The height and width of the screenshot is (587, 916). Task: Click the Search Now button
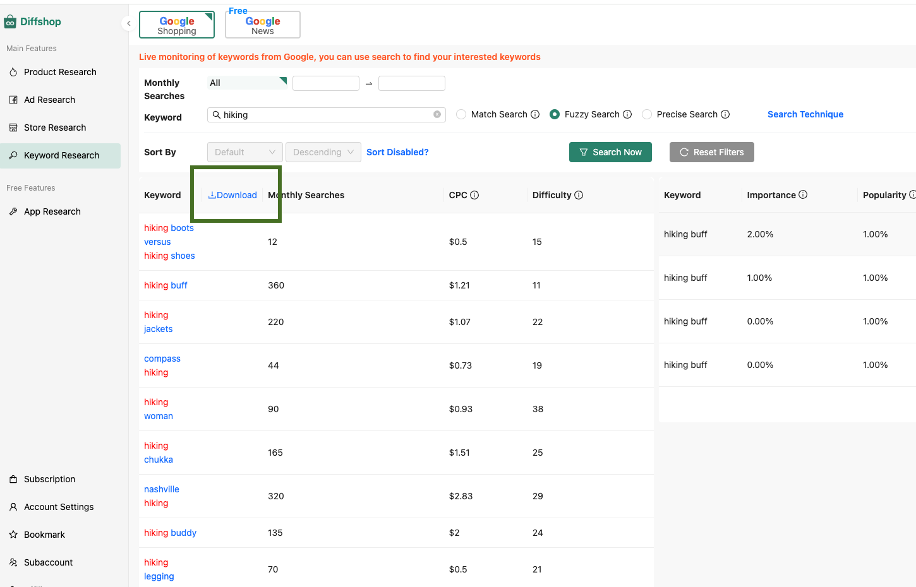610,152
